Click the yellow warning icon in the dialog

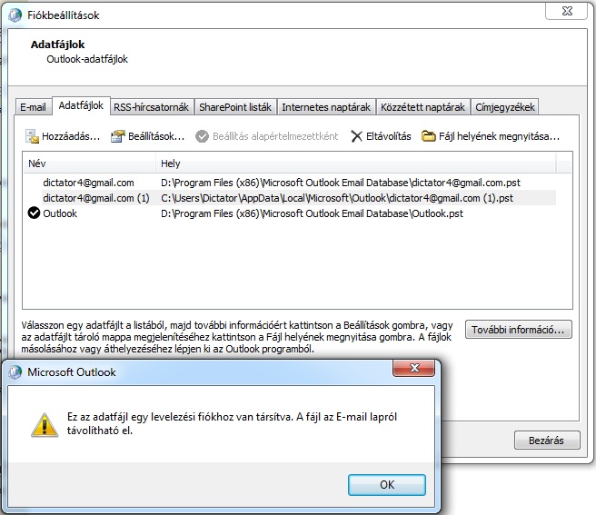click(43, 424)
